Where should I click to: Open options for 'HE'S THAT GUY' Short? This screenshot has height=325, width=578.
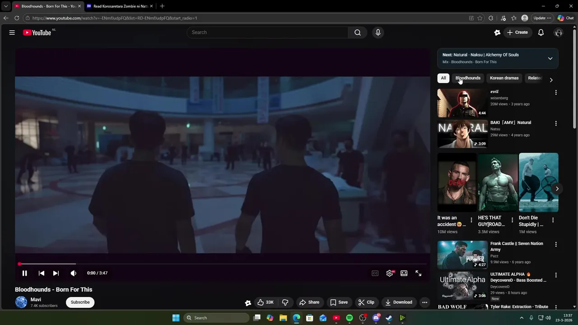[512, 220]
